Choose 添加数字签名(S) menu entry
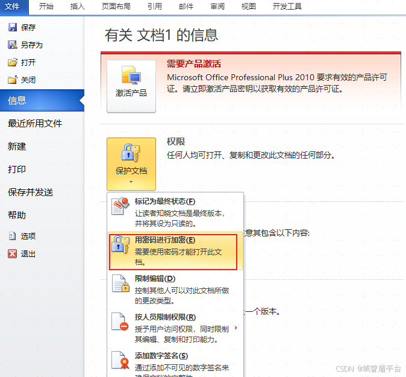 click(175, 363)
